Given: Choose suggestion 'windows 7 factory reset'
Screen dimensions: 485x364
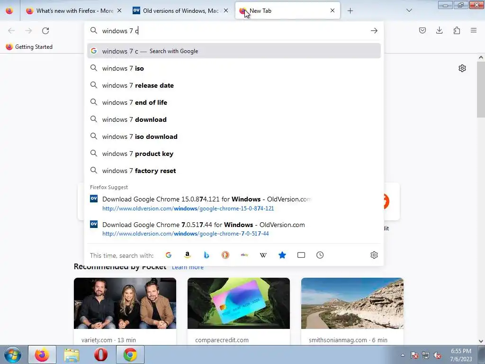Looking at the screenshot, I should coord(234,171).
